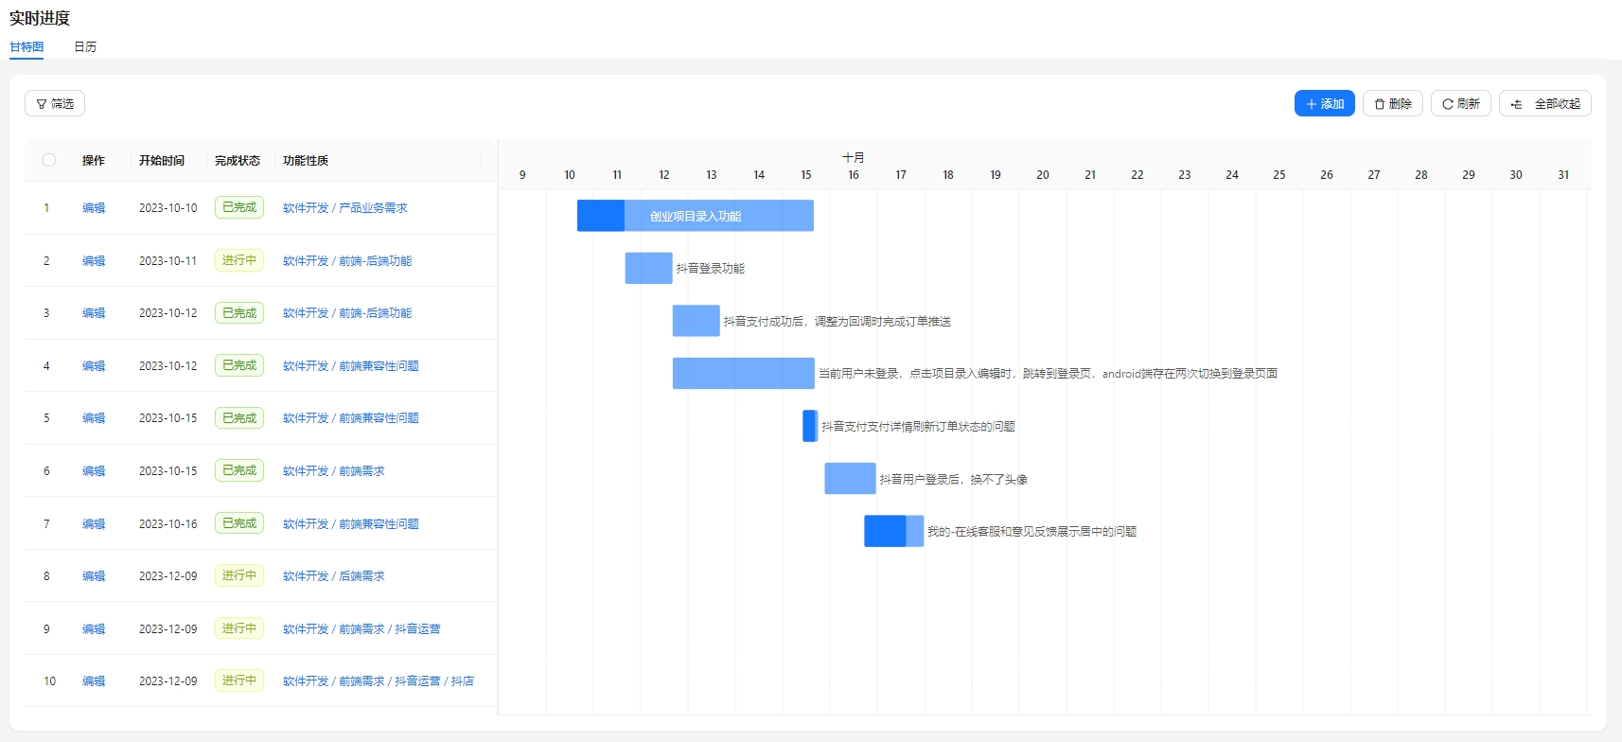The width and height of the screenshot is (1622, 742).
Task: Open 编辑 for row 3
Action: [94, 312]
